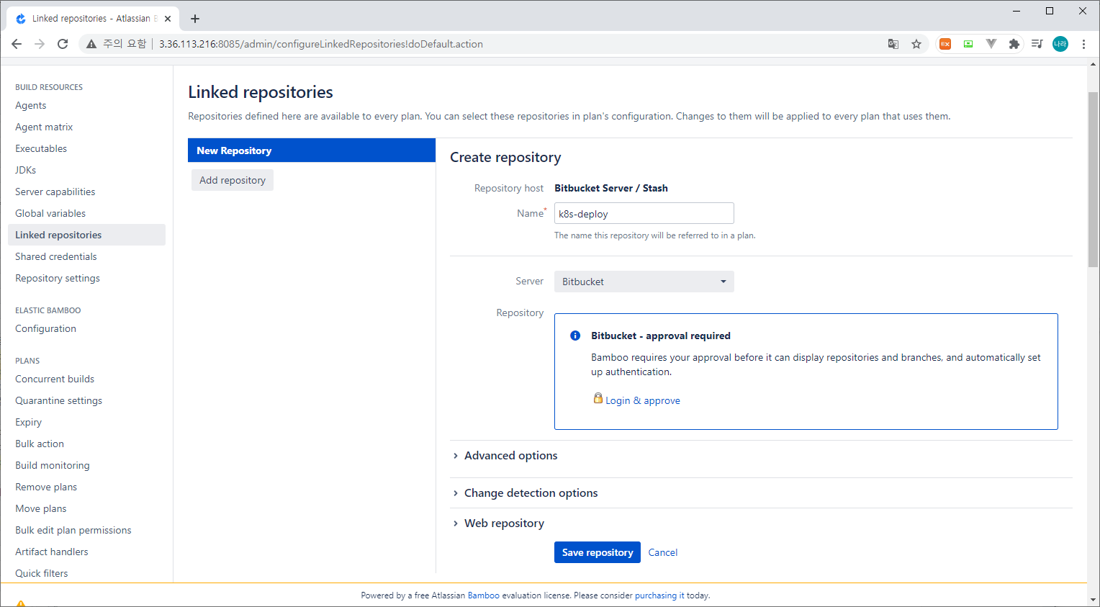Open Build monitoring in the sidebar
The height and width of the screenshot is (607, 1100).
(x=53, y=465)
